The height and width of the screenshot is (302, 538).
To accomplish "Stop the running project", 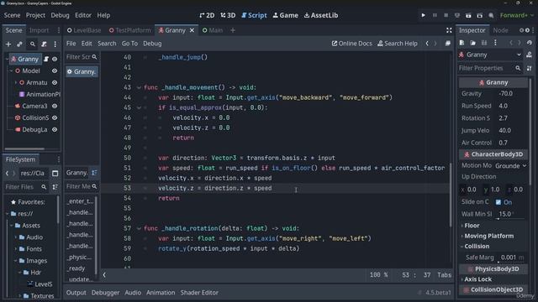I will [x=446, y=15].
